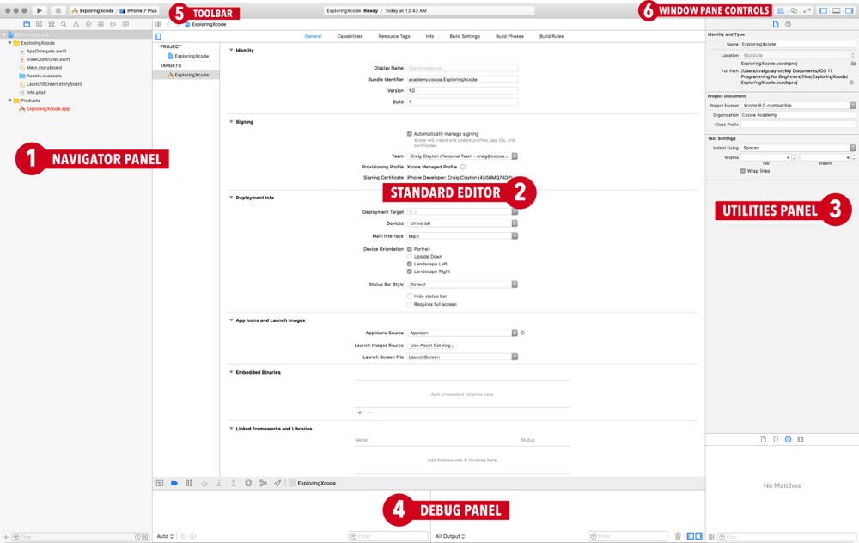The image size is (859, 543).
Task: Toggle Automatically manage signing checkbox
Action: point(409,134)
